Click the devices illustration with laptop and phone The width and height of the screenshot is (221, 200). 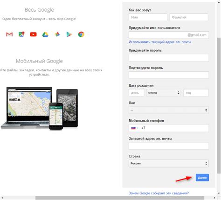[x=39, y=109]
